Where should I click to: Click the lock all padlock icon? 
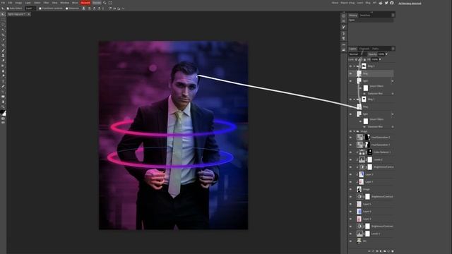coord(364,59)
